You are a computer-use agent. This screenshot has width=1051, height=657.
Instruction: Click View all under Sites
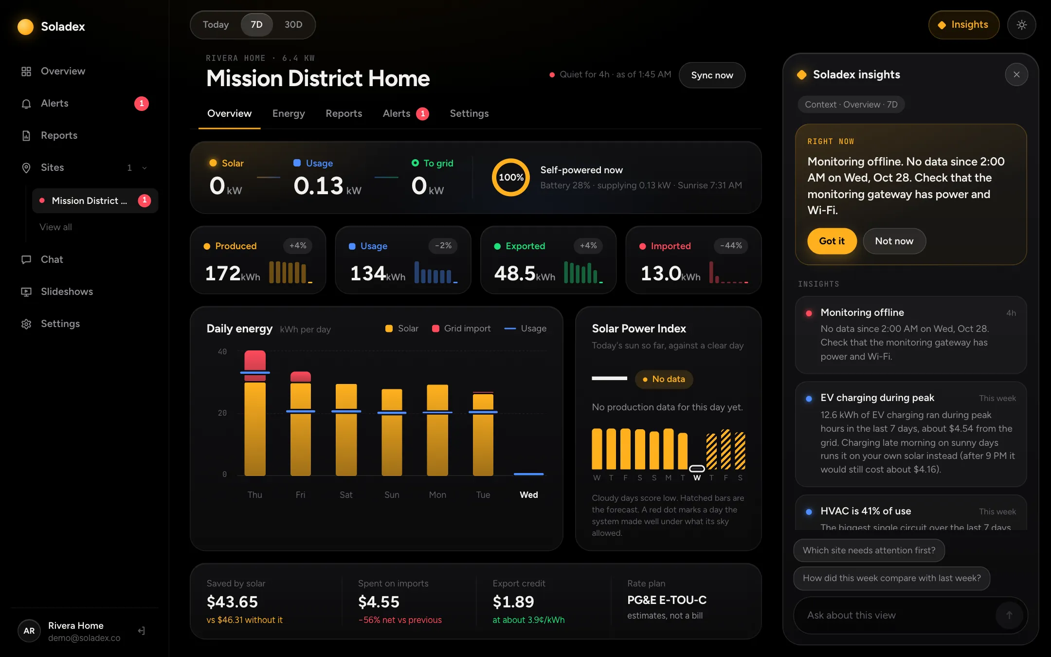click(x=55, y=227)
